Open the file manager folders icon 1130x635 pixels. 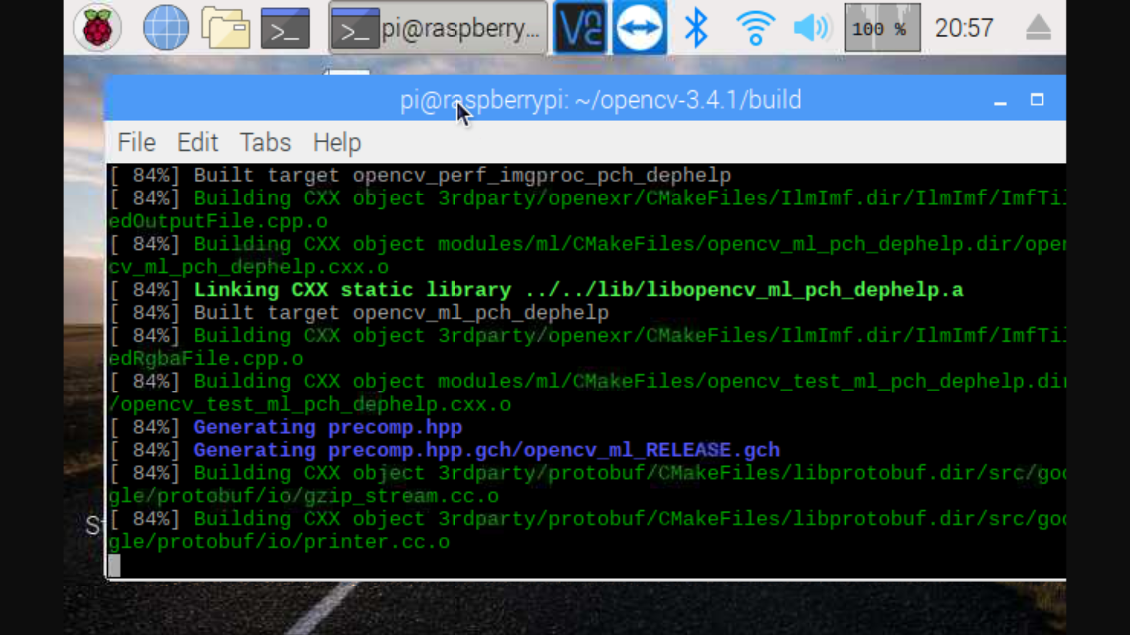(225, 28)
